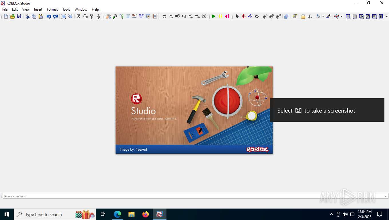Reset the game with the pink rewind button

(x=227, y=17)
